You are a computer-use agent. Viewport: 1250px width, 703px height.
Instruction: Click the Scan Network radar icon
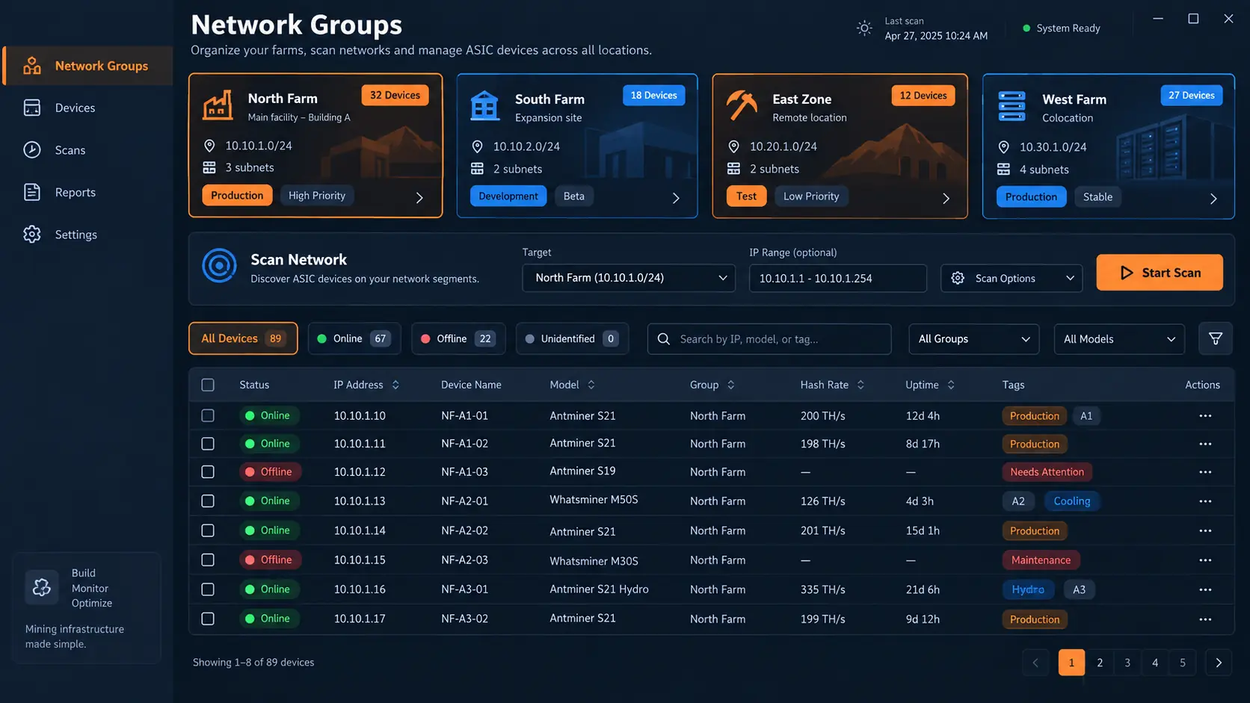point(219,266)
